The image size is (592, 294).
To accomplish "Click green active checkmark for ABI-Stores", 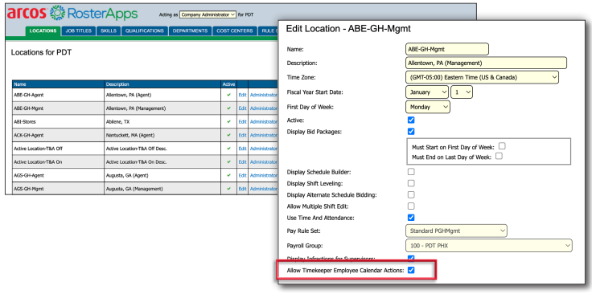I will point(228,122).
